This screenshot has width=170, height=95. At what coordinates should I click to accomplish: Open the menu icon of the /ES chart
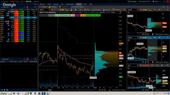[168, 65]
